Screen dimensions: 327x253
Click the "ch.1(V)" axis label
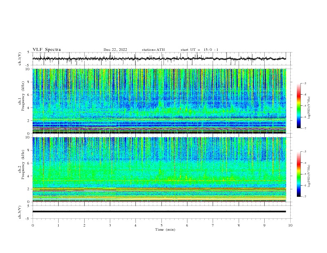(x=20, y=59)
